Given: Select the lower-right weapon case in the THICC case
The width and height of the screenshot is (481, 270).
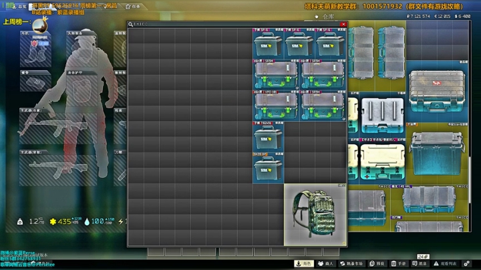Looking at the screenshot, I should click(x=323, y=106).
